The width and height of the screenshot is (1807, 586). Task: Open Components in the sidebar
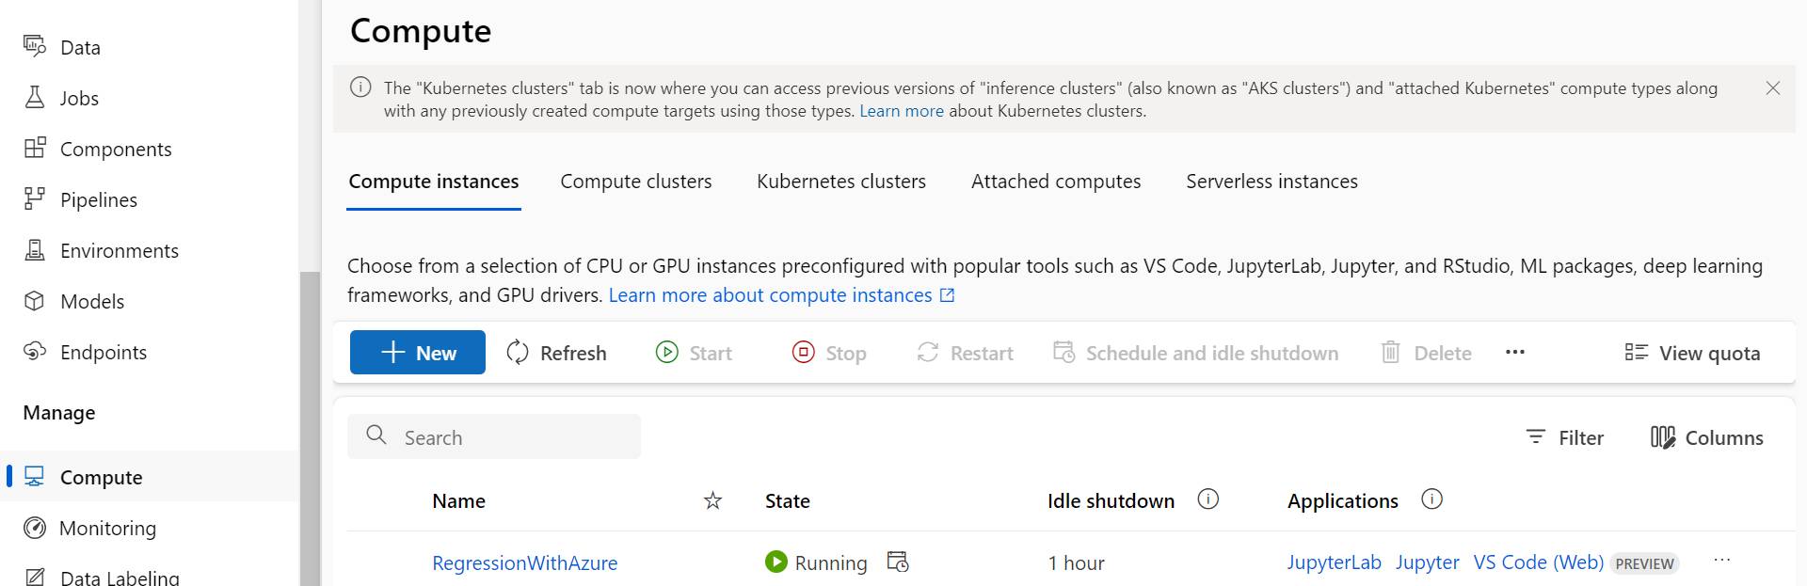(98, 149)
